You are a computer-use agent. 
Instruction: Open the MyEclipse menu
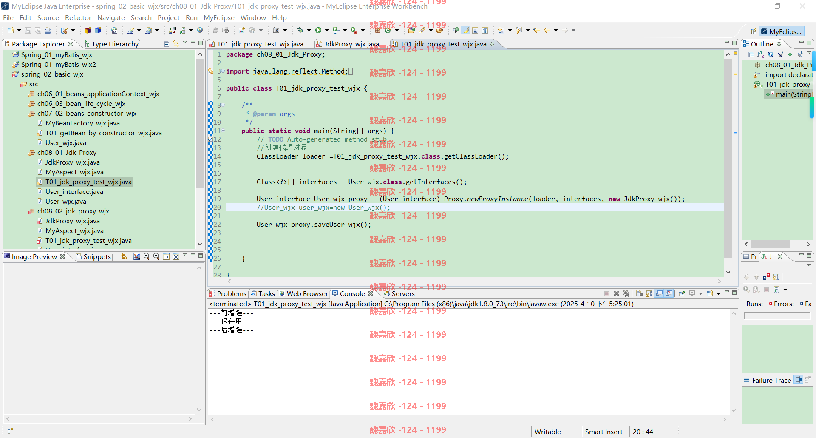[x=219, y=17]
